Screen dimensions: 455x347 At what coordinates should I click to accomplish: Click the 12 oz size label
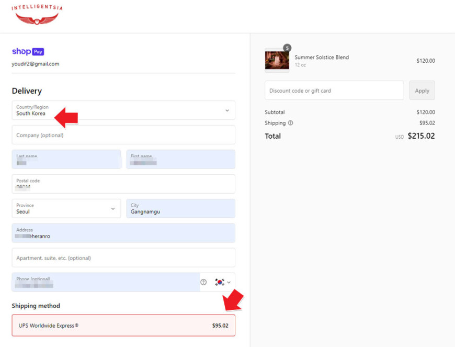tap(300, 65)
